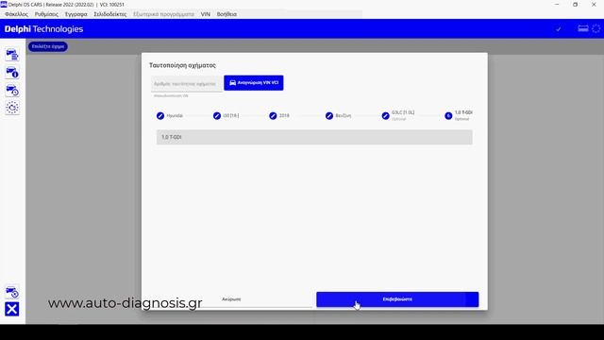The height and width of the screenshot is (340, 604).
Task: Click the Ακύρωση cancel button
Action: click(231, 299)
